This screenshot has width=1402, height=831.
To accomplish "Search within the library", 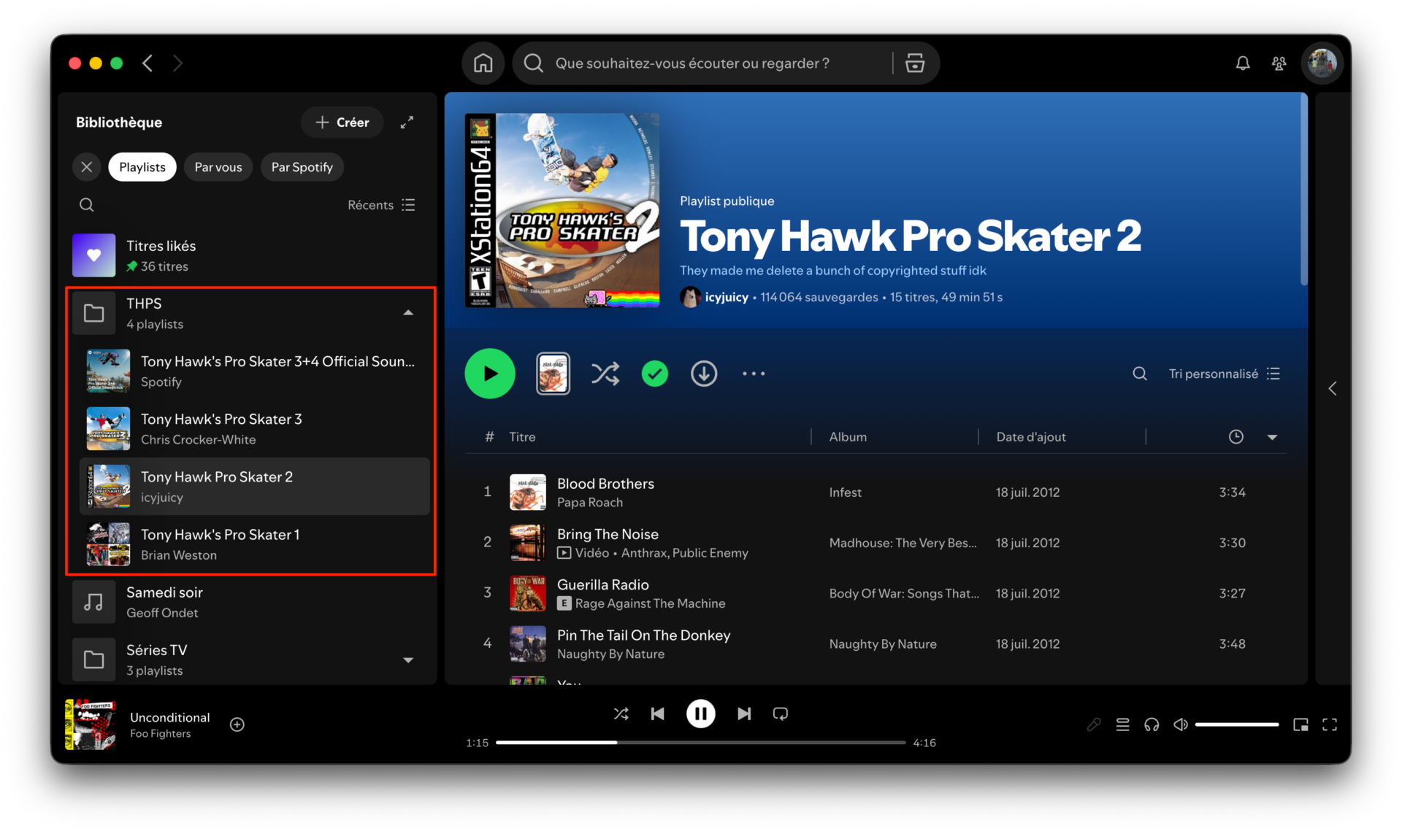I will tap(86, 205).
